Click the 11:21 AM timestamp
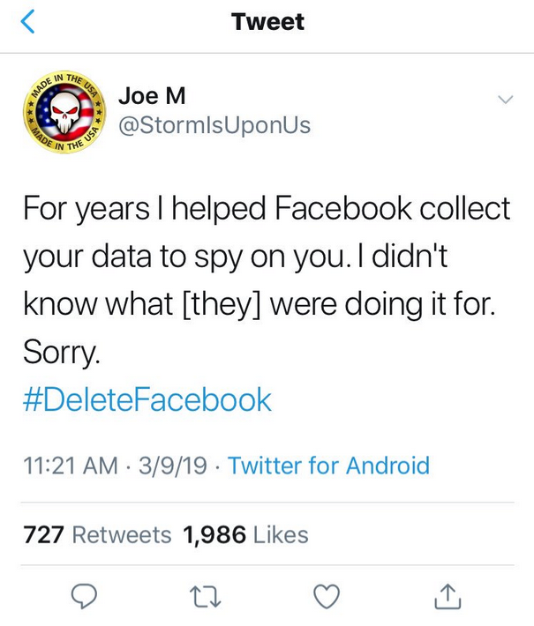Screen dimensions: 534x626 tap(64, 466)
